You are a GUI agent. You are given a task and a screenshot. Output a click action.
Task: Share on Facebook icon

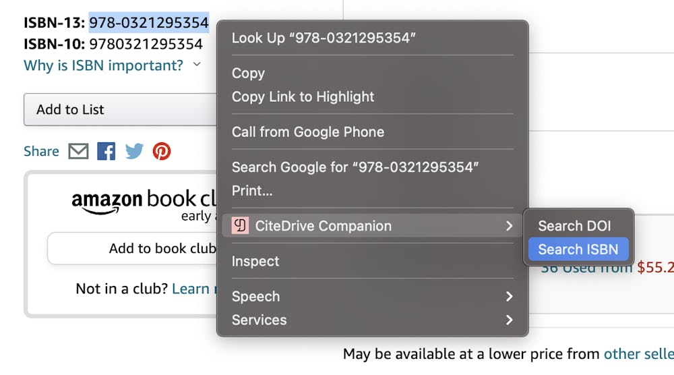[x=106, y=151]
